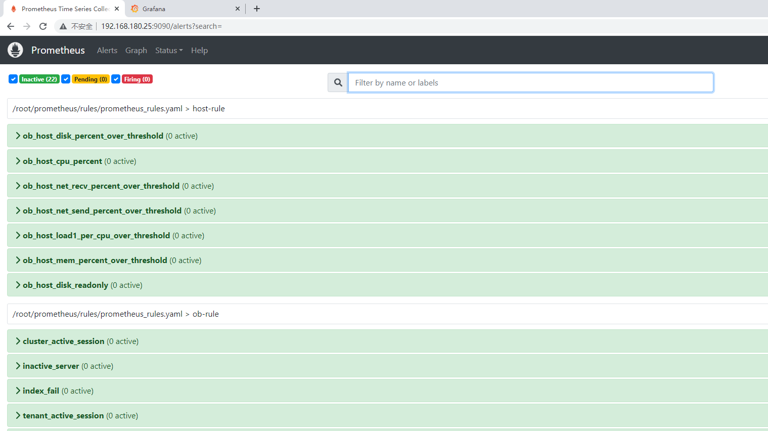Open the Alerts nav item
The height and width of the screenshot is (431, 768).
[x=107, y=50]
